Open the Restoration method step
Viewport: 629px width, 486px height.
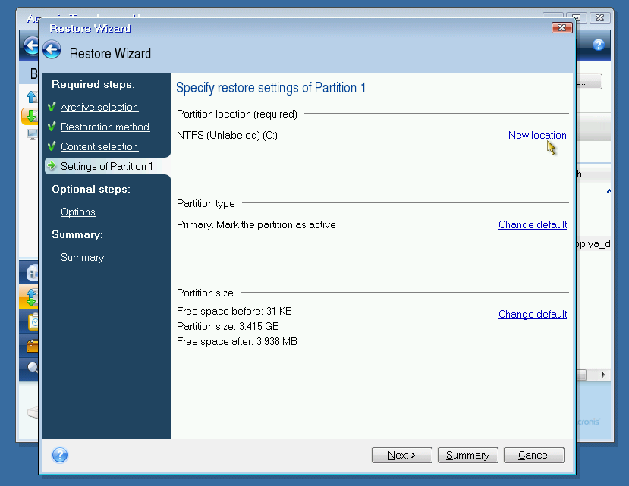[x=105, y=127]
